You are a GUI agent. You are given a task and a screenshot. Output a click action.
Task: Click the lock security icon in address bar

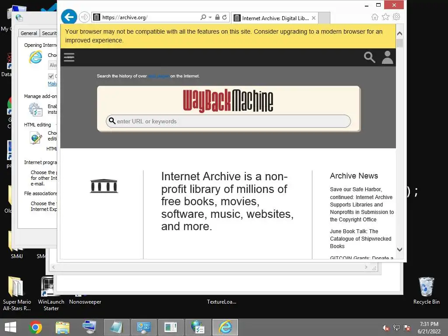[x=217, y=17]
